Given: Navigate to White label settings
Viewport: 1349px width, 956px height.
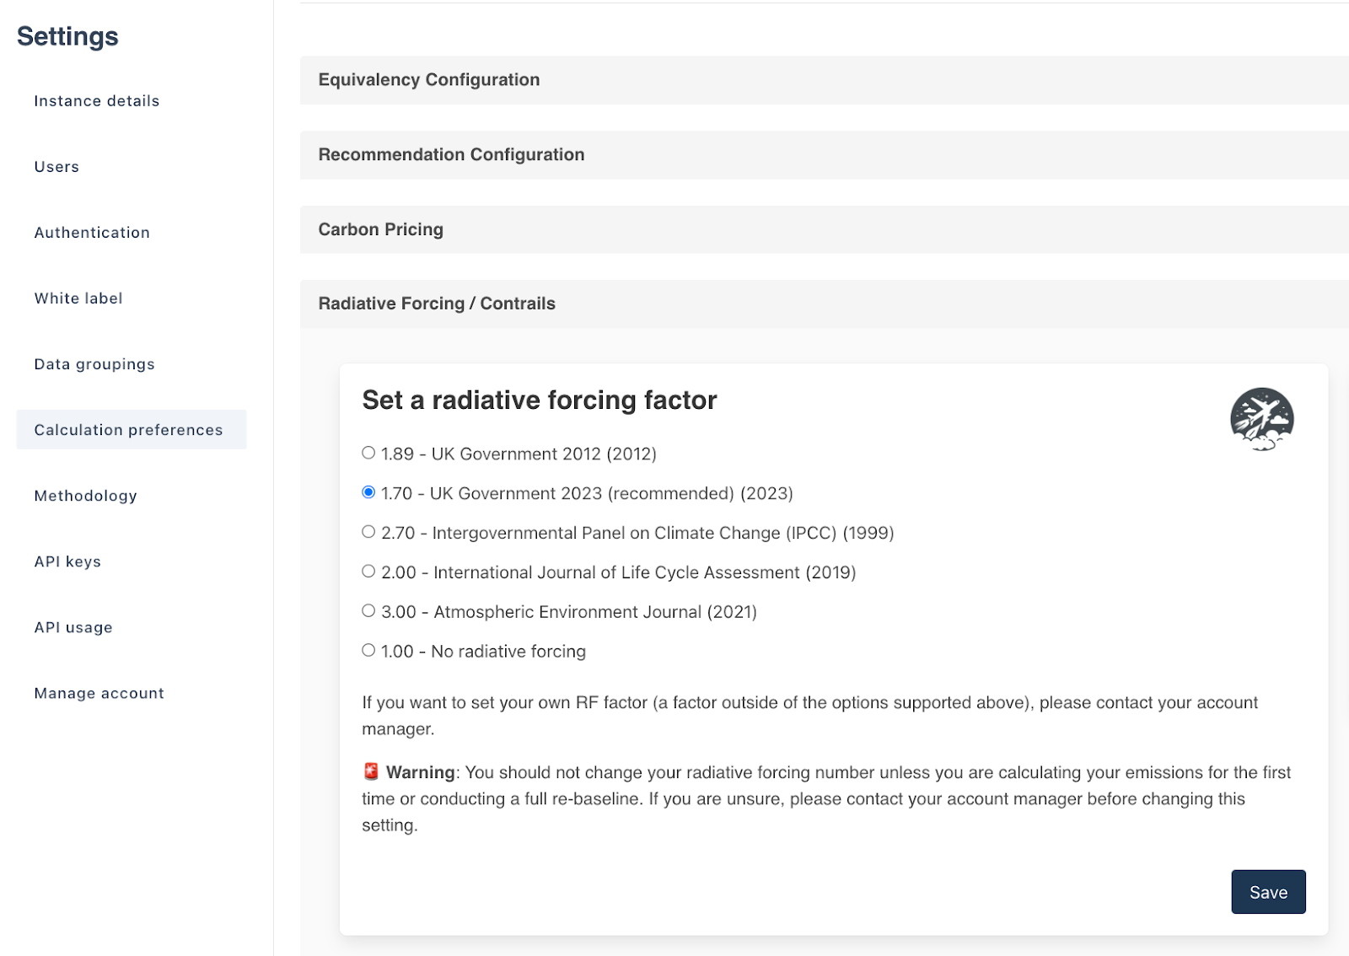Looking at the screenshot, I should coord(78,298).
